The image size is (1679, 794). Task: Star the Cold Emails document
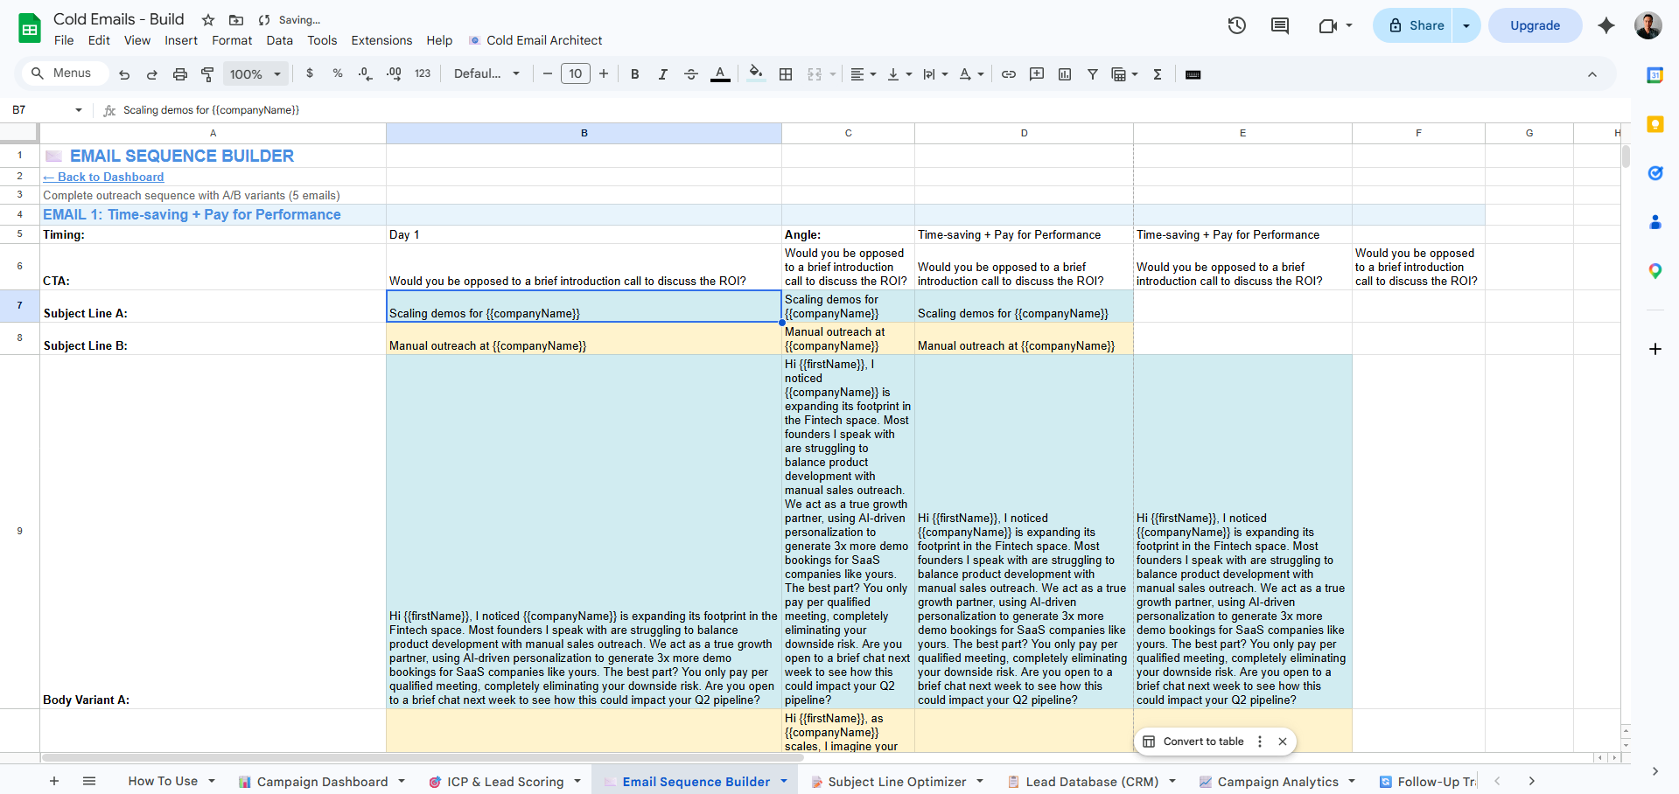click(x=208, y=20)
